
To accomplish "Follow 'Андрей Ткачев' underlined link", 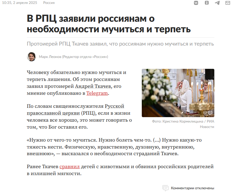I will pos(93,86).
